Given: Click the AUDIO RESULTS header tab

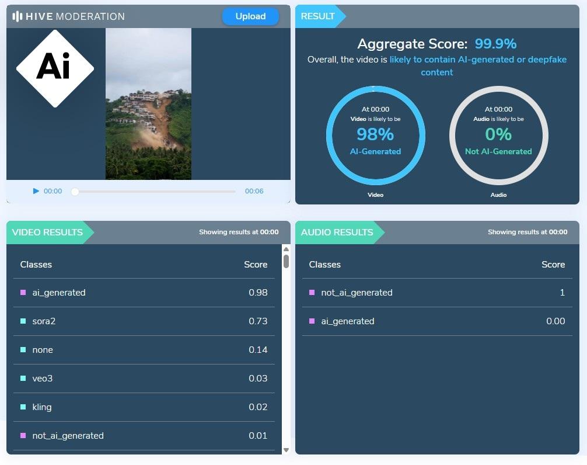Looking at the screenshot, I should (x=337, y=232).
